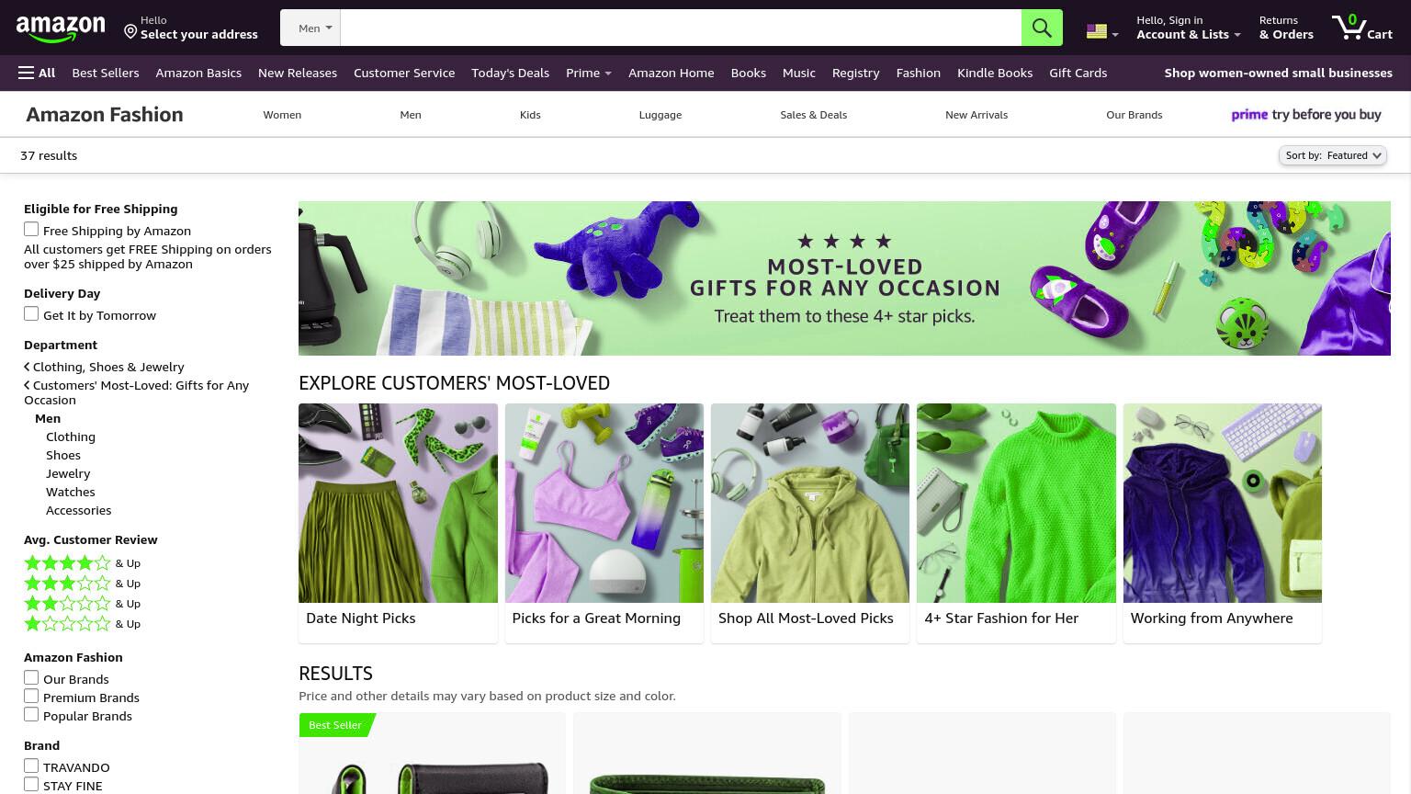Click the US flag language icon
Image resolution: width=1411 pixels, height=794 pixels.
point(1096,31)
